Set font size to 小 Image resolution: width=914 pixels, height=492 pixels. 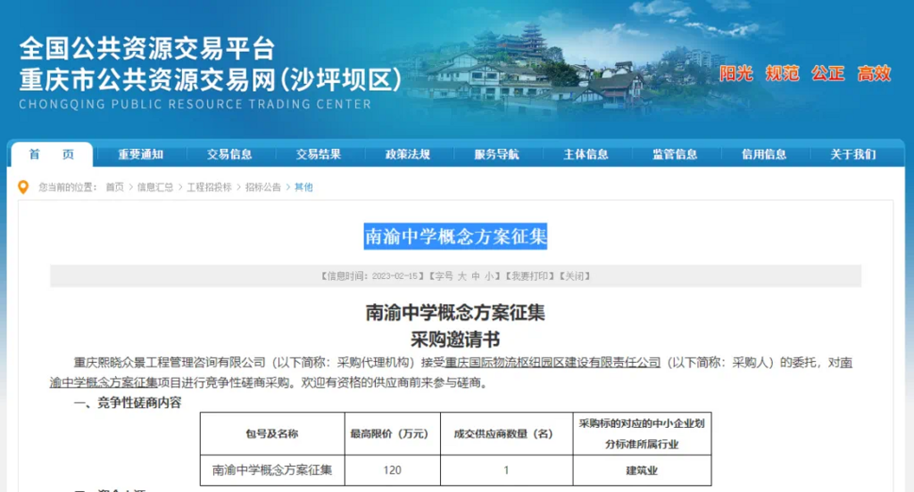489,276
